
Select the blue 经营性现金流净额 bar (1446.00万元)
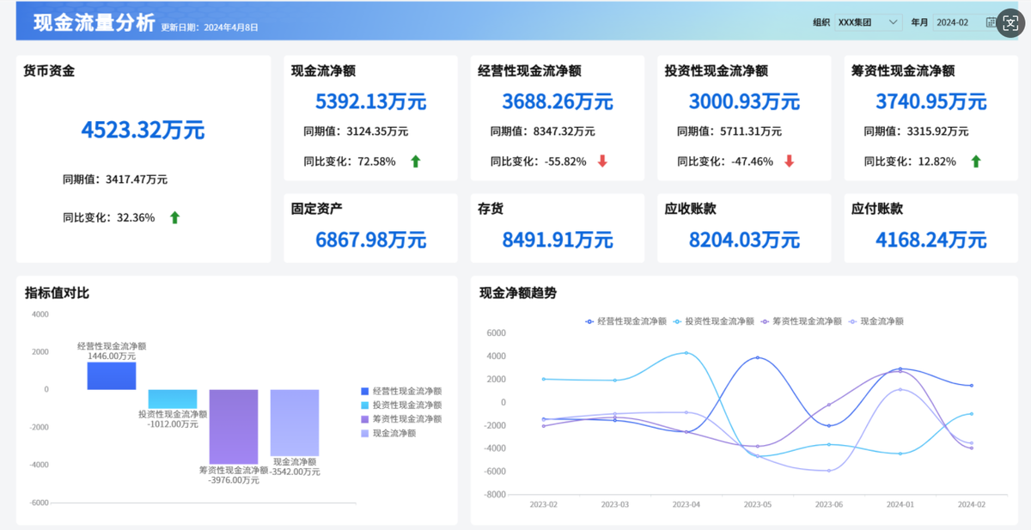click(112, 375)
